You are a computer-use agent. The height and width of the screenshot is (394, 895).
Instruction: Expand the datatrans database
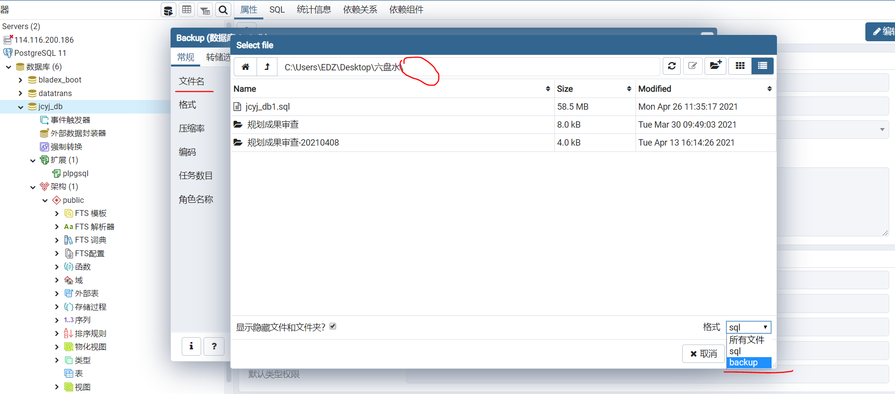[x=20, y=93]
